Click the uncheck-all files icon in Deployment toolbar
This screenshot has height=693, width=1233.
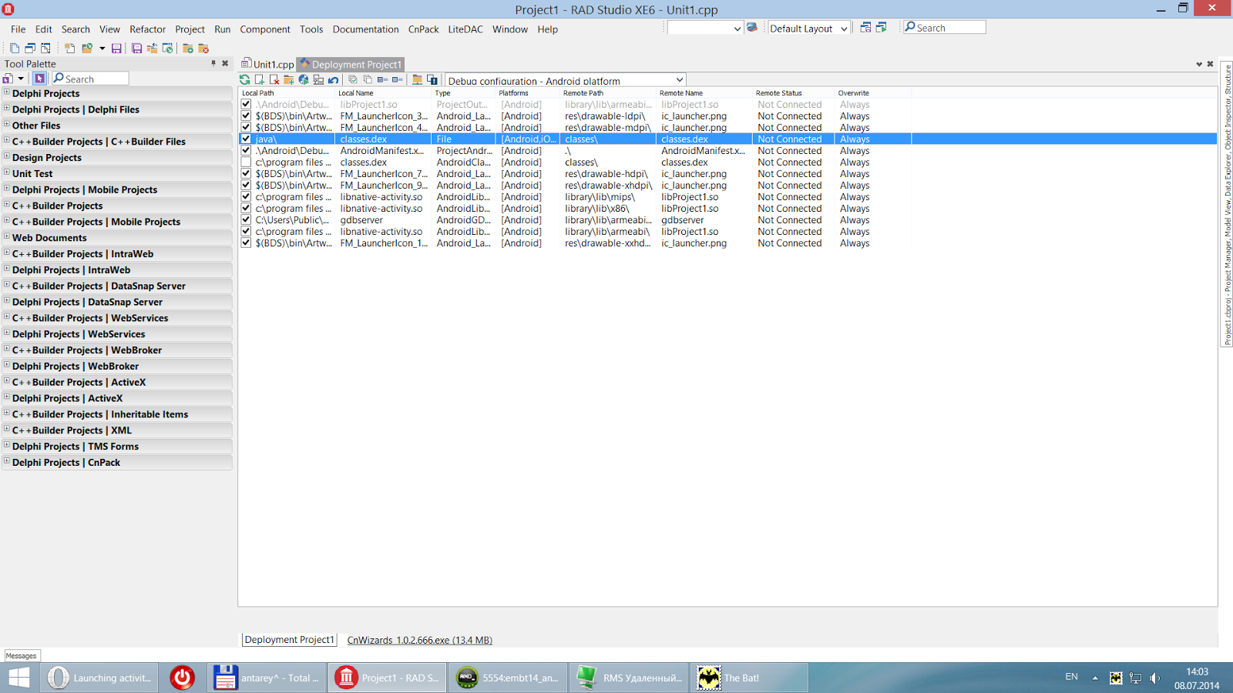(368, 80)
